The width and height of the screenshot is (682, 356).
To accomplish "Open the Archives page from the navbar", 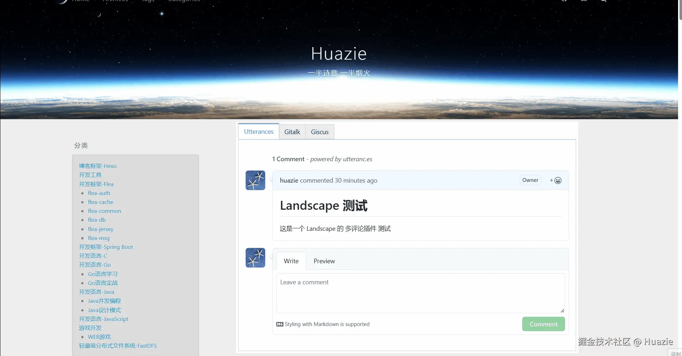I will pos(116,1).
